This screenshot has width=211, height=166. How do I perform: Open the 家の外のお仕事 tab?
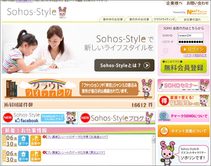click(x=139, y=19)
